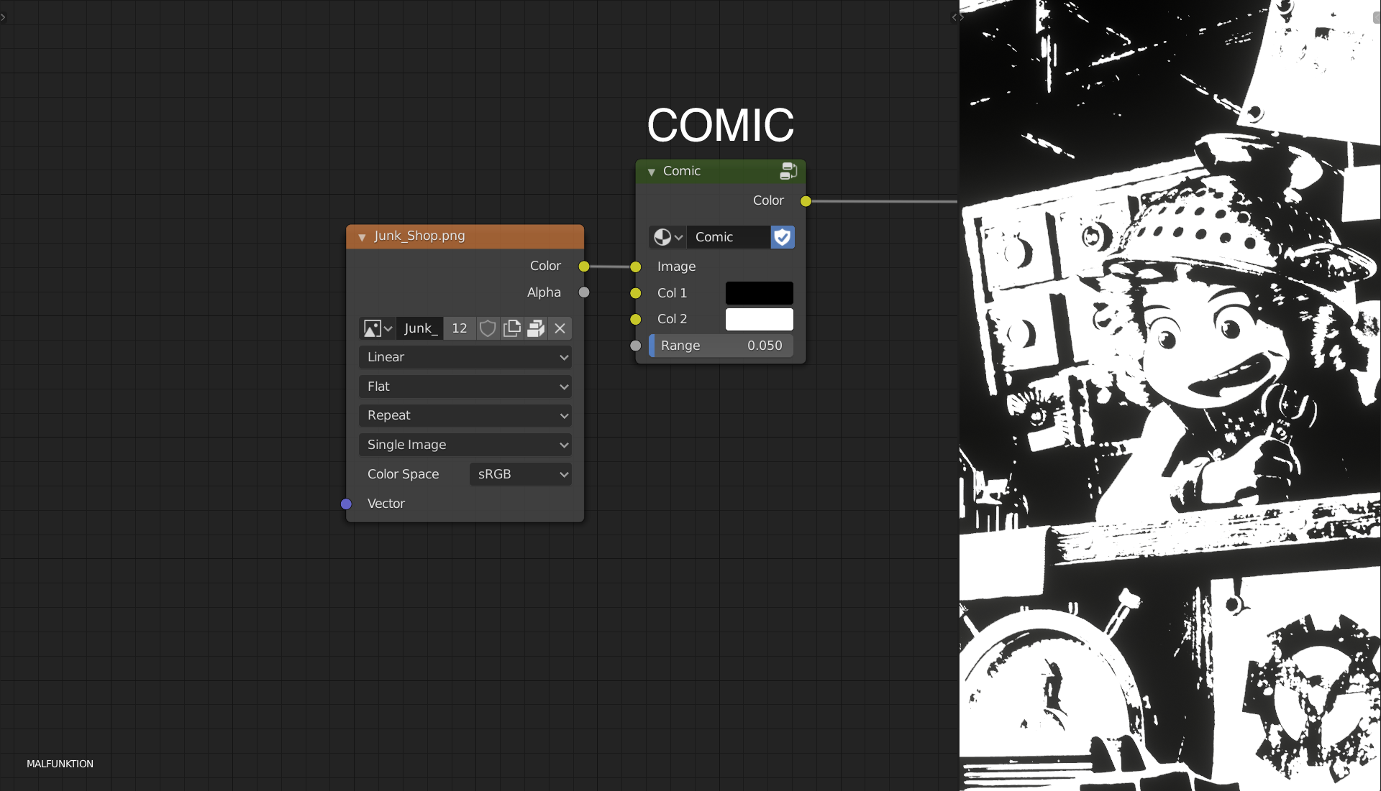This screenshot has width=1381, height=791.
Task: Unlink the image with X icon
Action: click(x=560, y=328)
